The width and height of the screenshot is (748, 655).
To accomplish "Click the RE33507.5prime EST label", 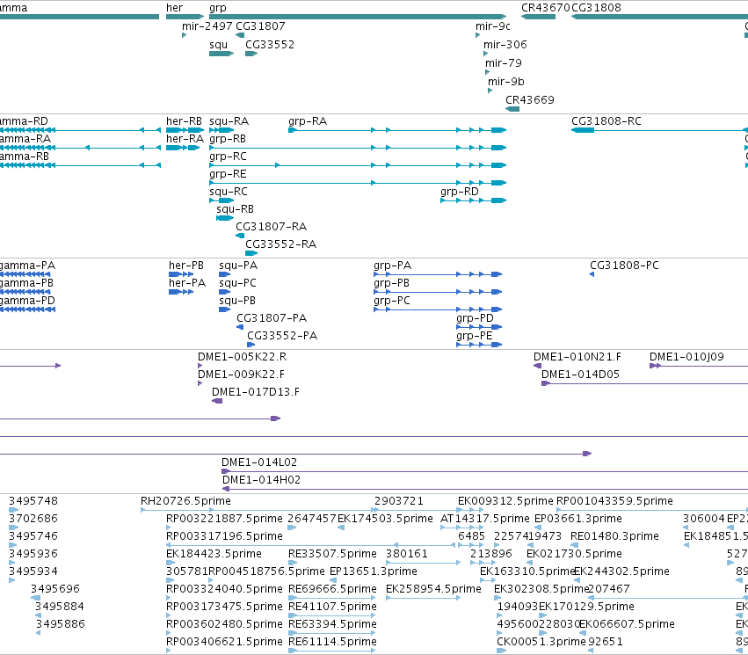I will coord(332,554).
